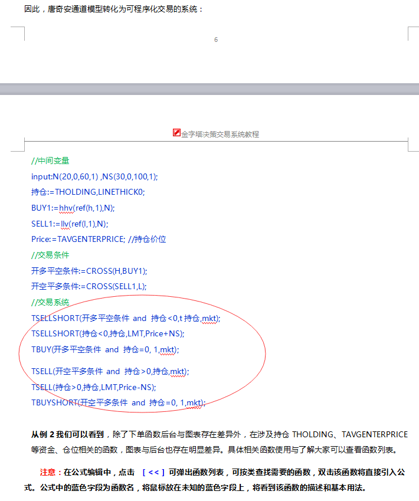Click the paragraph line starting '等资金、仓位相关的函数'

215,450
